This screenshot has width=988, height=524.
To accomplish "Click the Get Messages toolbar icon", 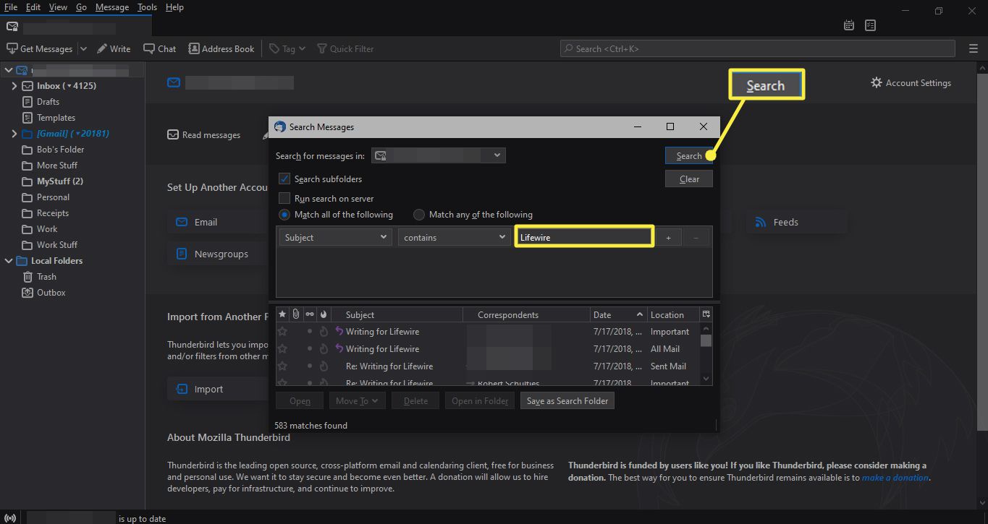I will (x=12, y=48).
